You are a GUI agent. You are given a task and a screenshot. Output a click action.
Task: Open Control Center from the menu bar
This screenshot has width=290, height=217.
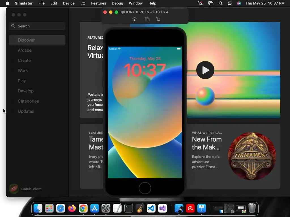point(230,3)
